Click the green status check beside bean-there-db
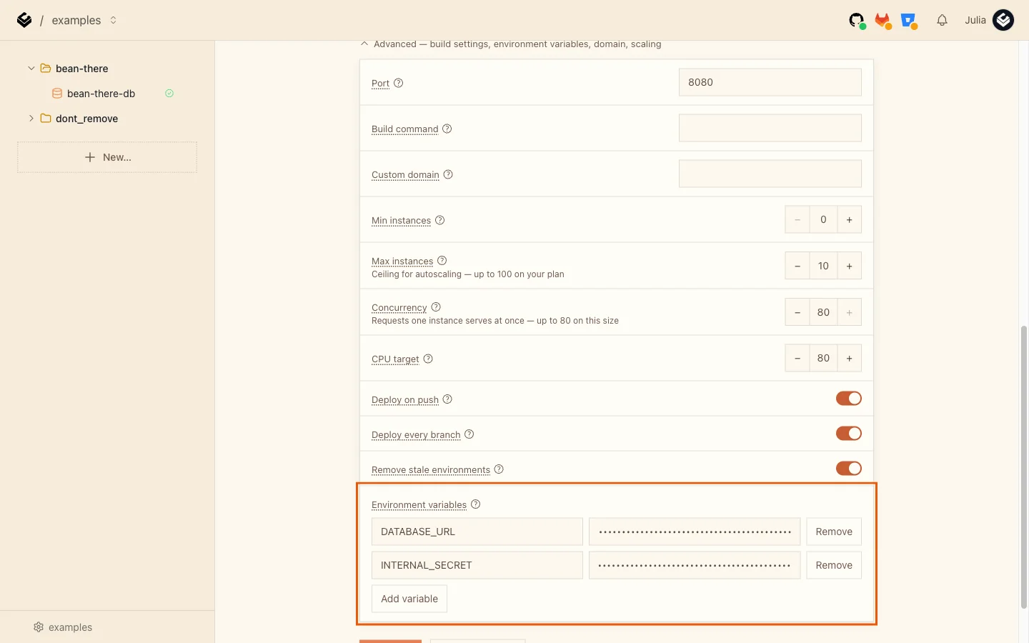The height and width of the screenshot is (643, 1029). tap(169, 94)
